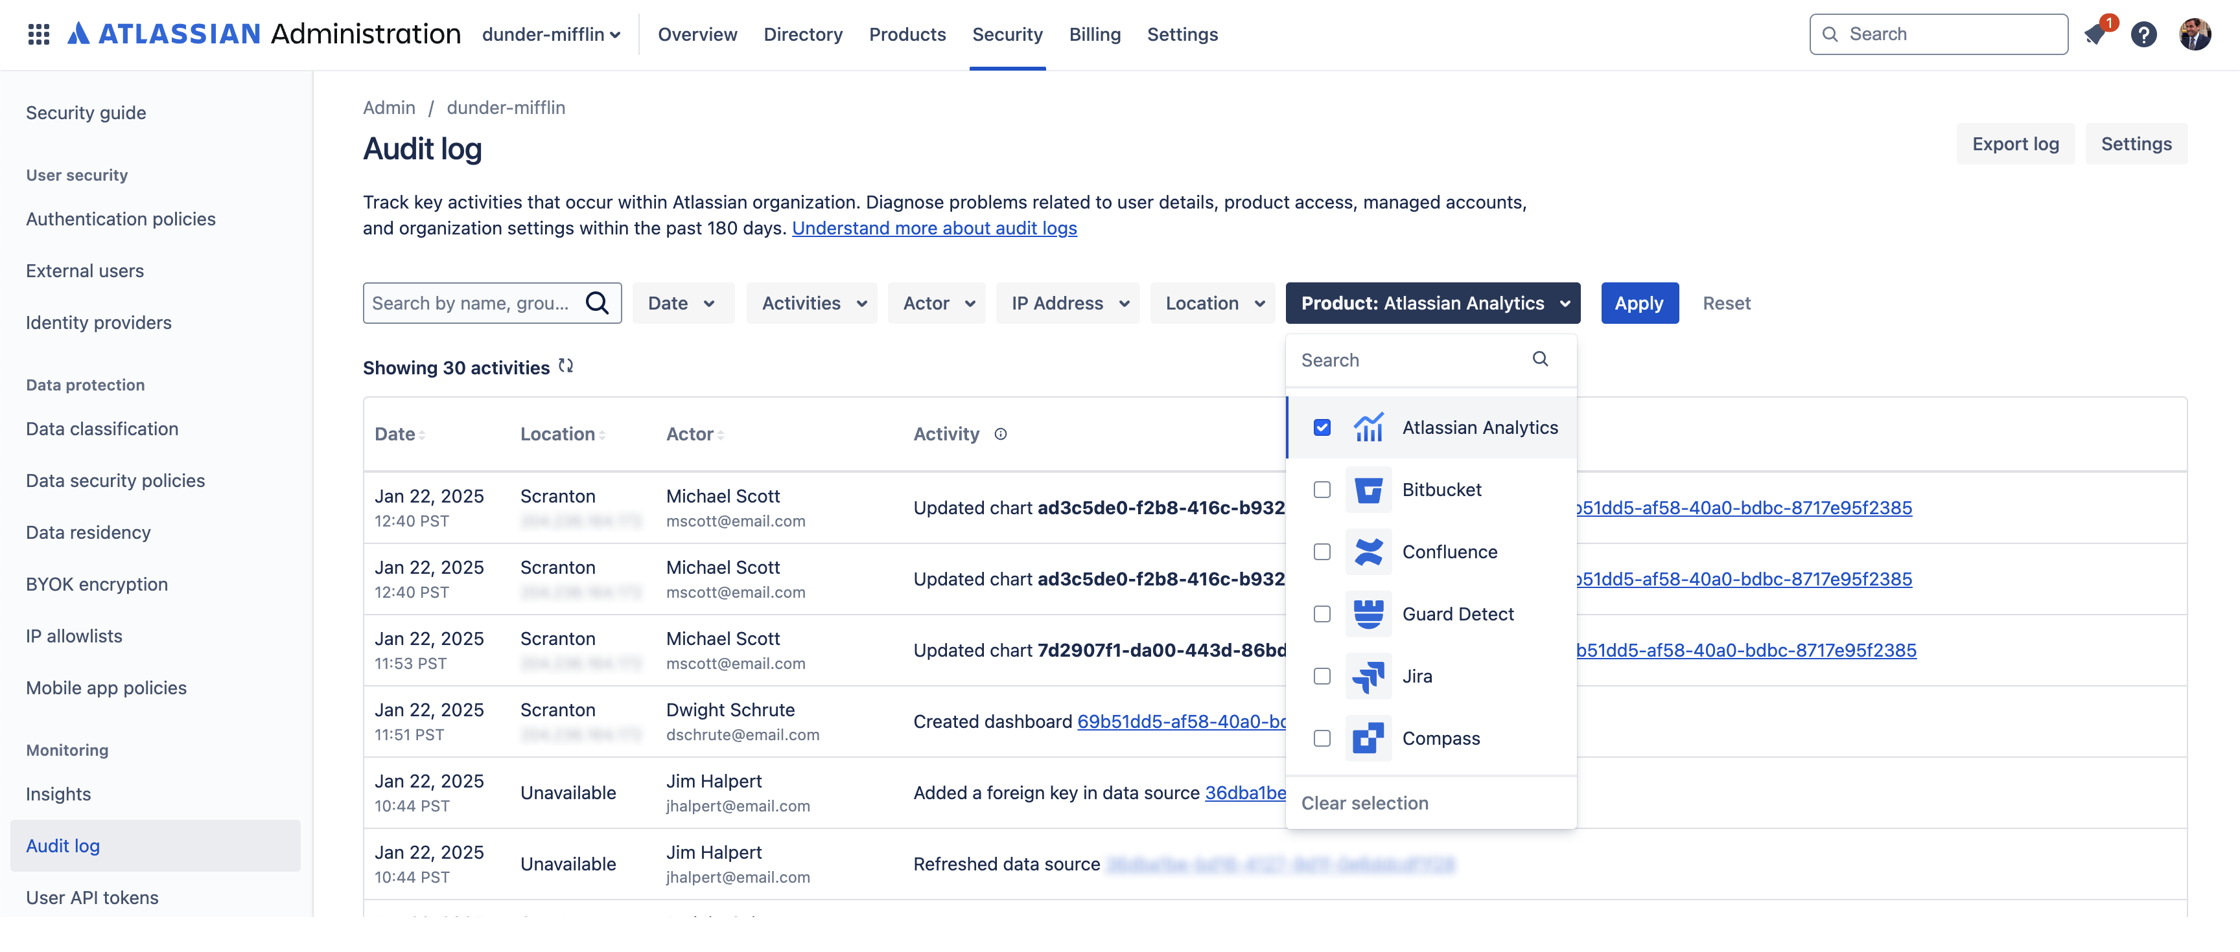Click the Confluence product icon
The height and width of the screenshot is (952, 2240).
pyautogui.click(x=1368, y=552)
